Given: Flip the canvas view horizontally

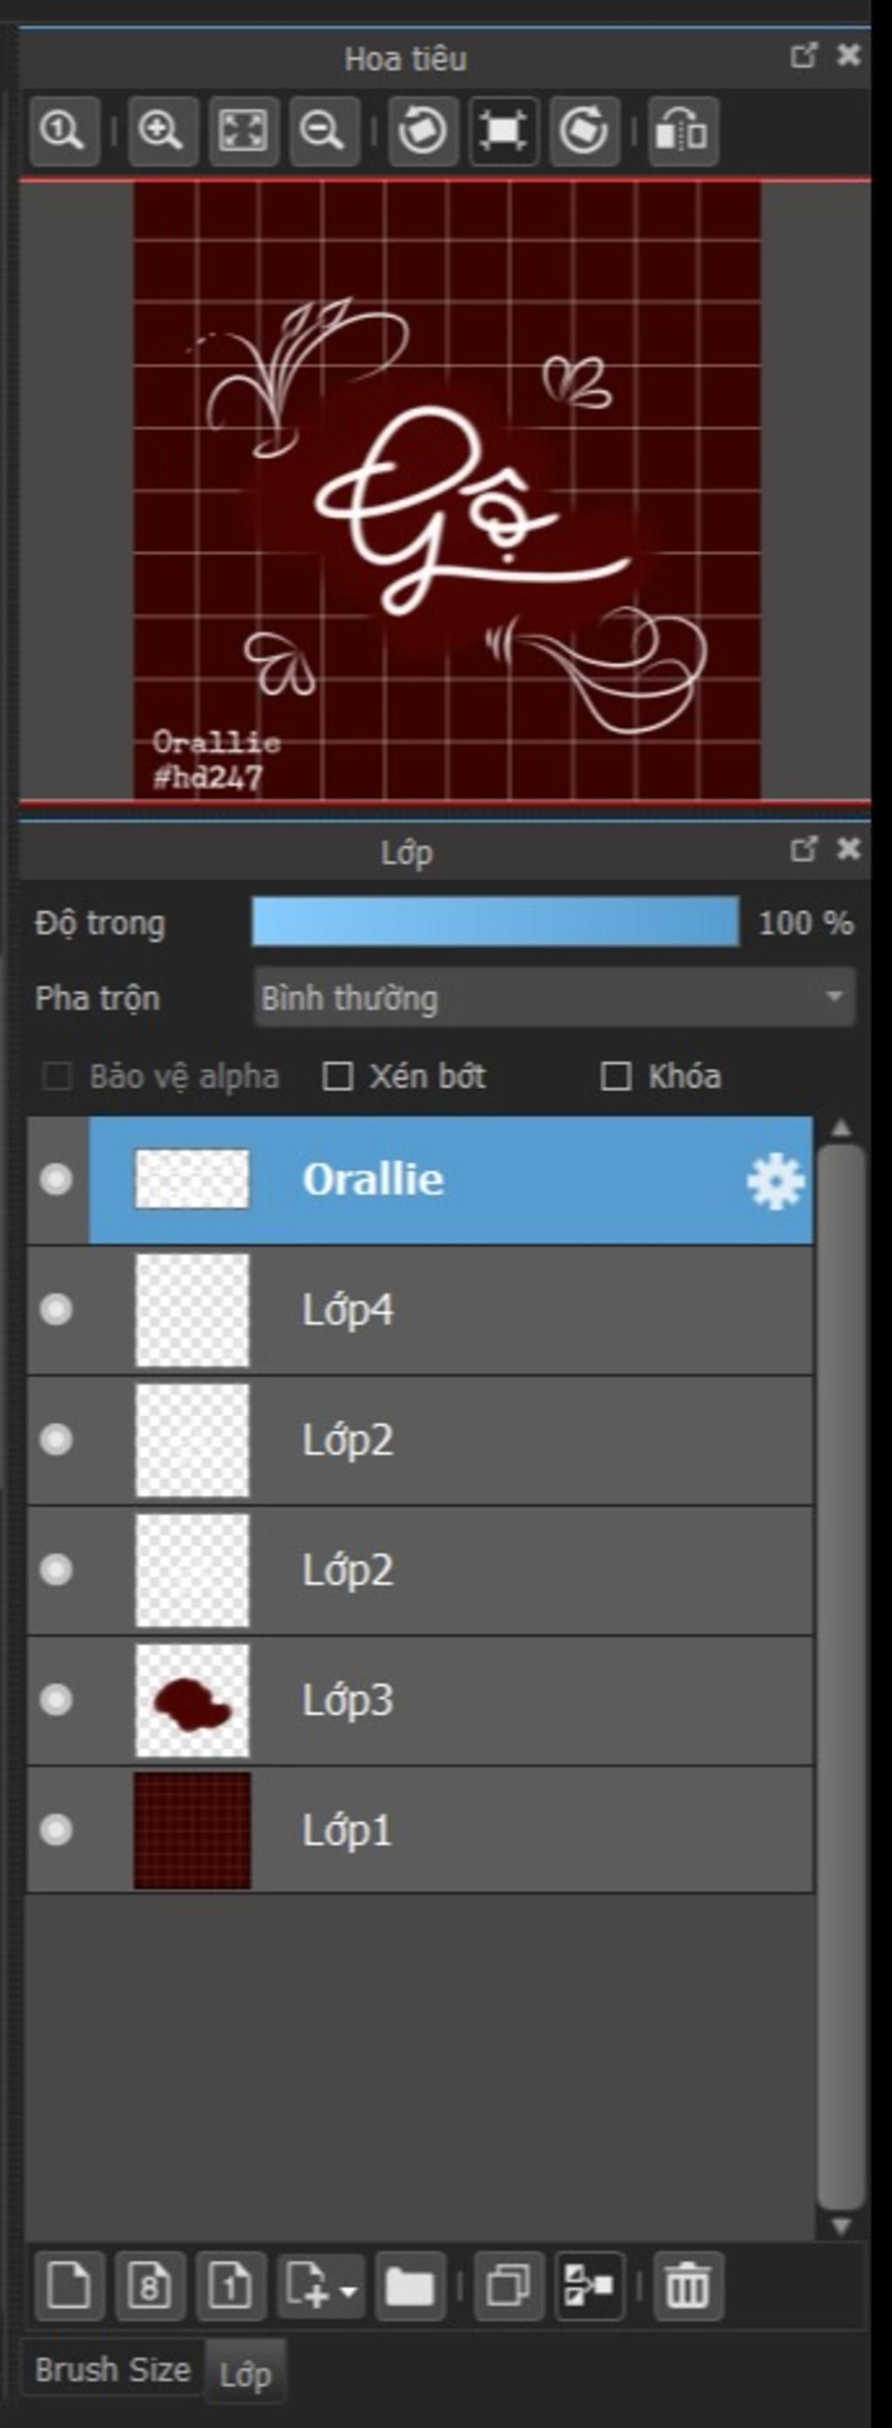Looking at the screenshot, I should click(x=683, y=131).
